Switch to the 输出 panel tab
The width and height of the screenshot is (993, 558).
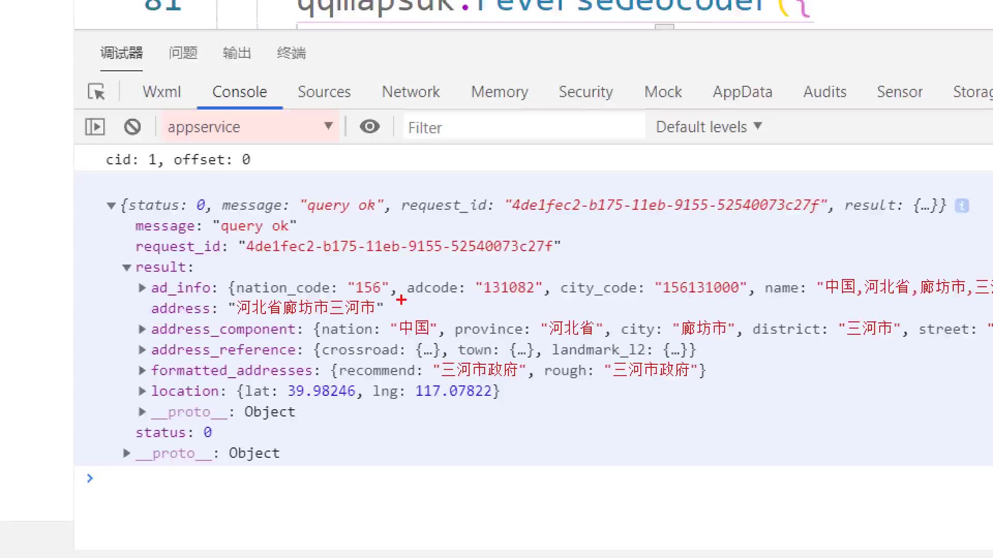coord(237,53)
